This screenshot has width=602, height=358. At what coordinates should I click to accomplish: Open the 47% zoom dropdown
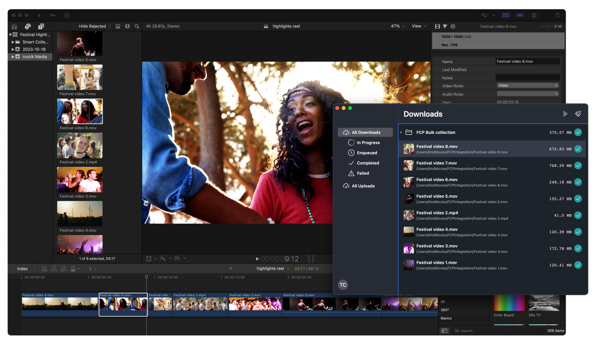tap(398, 26)
